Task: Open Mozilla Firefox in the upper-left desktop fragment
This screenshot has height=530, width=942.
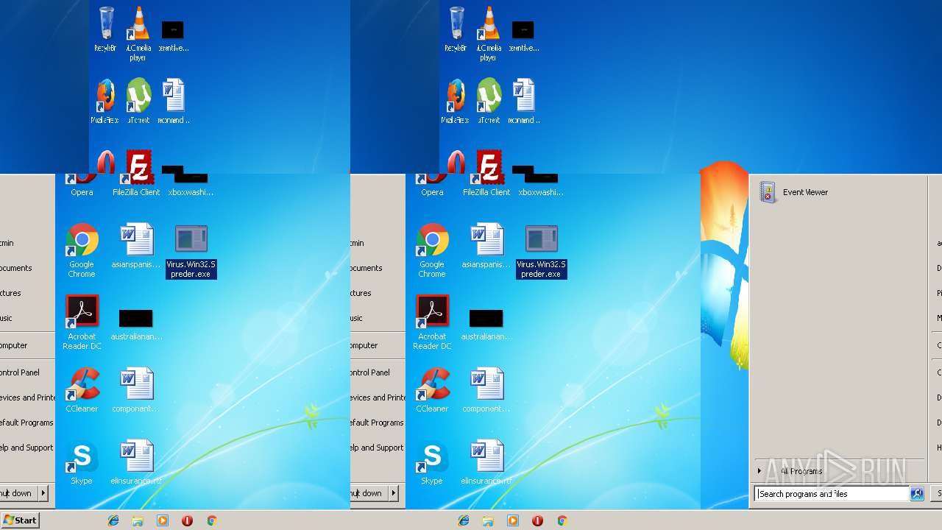Action: pyautogui.click(x=105, y=101)
